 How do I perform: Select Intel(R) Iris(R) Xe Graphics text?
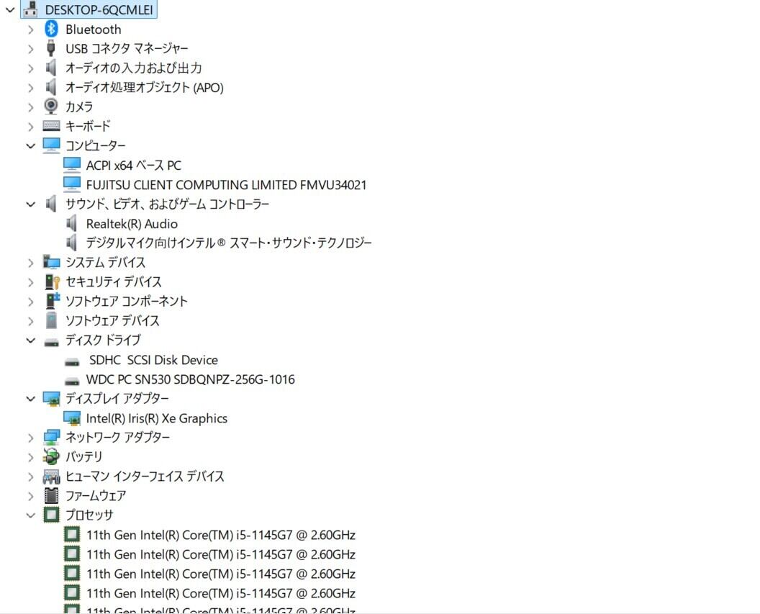(x=157, y=418)
